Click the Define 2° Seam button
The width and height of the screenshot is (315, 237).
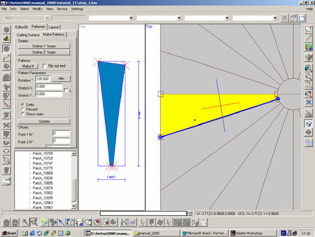[x=44, y=52]
